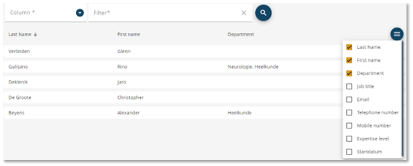Tick the Telephone number checkbox
Image resolution: width=413 pixels, height=166 pixels.
pos(349,113)
